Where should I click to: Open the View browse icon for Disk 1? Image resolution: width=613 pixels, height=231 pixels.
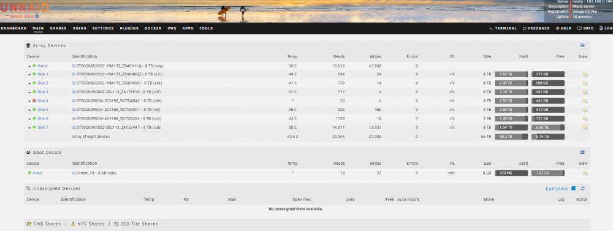click(x=585, y=74)
